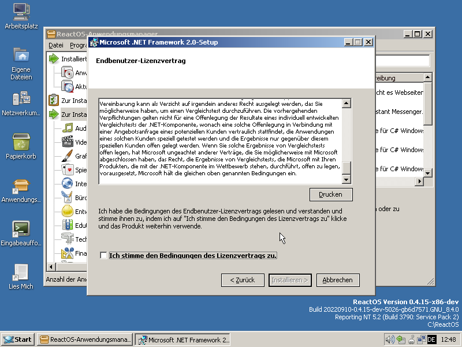
Task: Check 'Ich stimme den Bedingungen des Lizenzvertrags zu'
Action: tap(103, 255)
